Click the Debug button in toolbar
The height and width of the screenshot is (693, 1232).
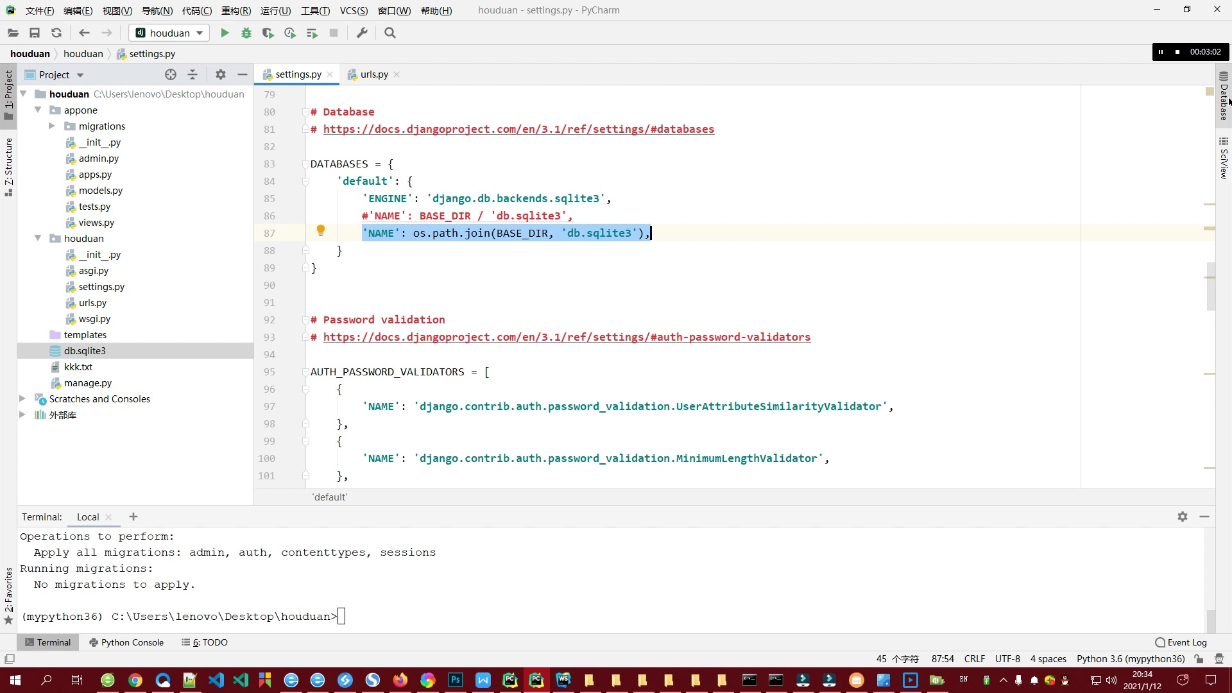(246, 33)
